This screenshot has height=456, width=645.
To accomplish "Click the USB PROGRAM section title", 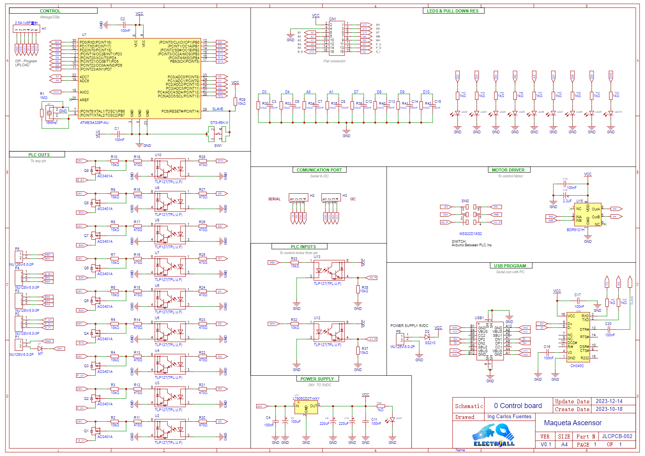I will [510, 266].
